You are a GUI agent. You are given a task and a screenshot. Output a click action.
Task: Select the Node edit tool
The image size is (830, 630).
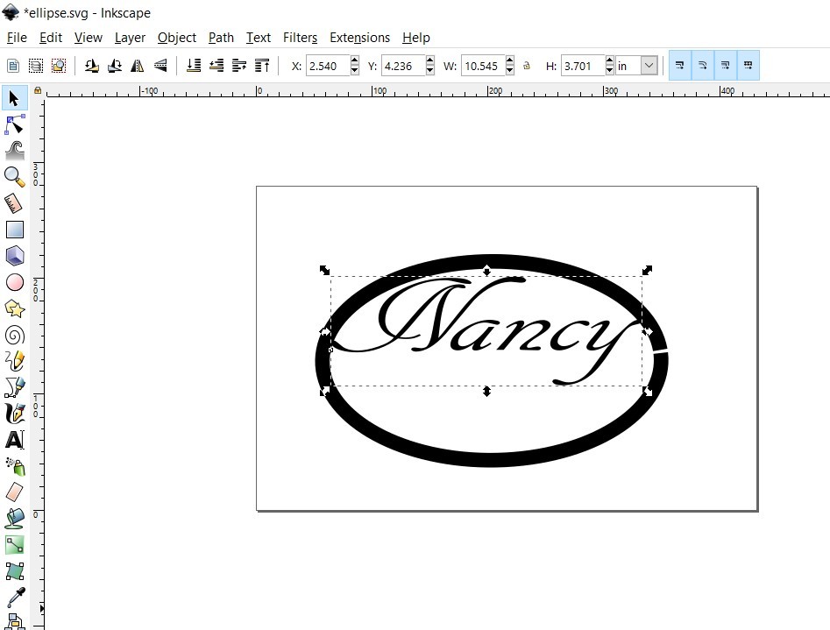coord(14,124)
